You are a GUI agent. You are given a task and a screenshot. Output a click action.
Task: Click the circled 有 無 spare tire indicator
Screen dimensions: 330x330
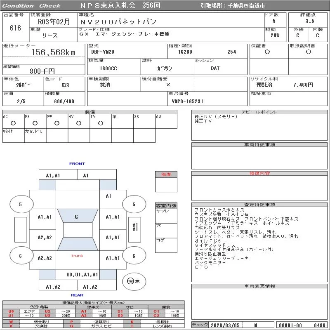point(134,281)
